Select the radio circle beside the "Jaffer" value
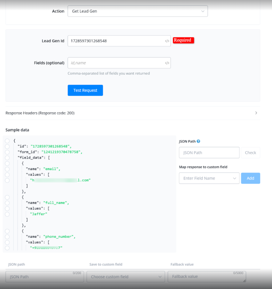The height and width of the screenshot is (289, 272). coord(7,214)
